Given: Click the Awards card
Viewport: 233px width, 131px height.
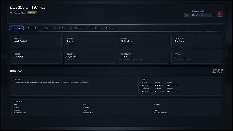Looking at the screenshot, I should click(197, 57).
